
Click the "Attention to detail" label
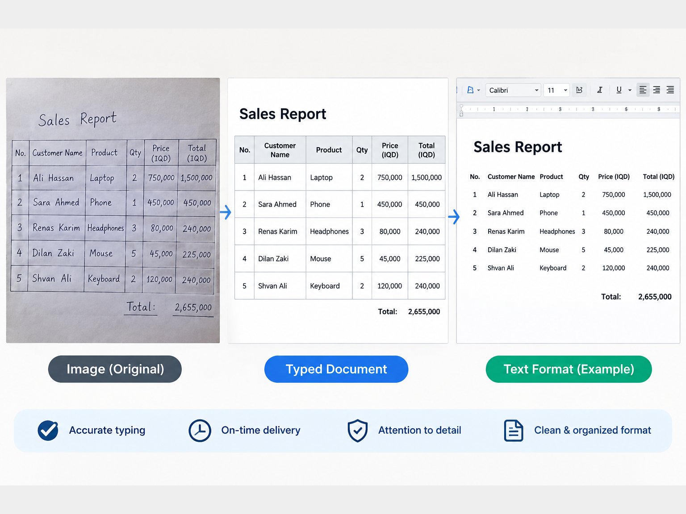(x=420, y=431)
